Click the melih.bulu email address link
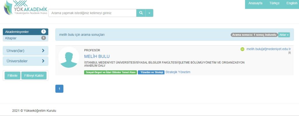Viewport: 299px width, 116px height. tap(269, 49)
